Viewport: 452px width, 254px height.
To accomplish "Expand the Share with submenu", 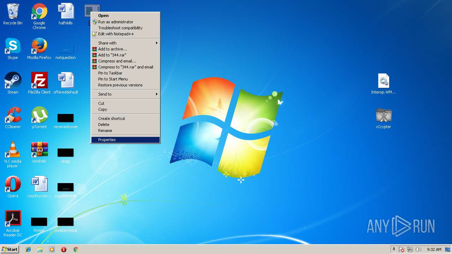I will (125, 43).
